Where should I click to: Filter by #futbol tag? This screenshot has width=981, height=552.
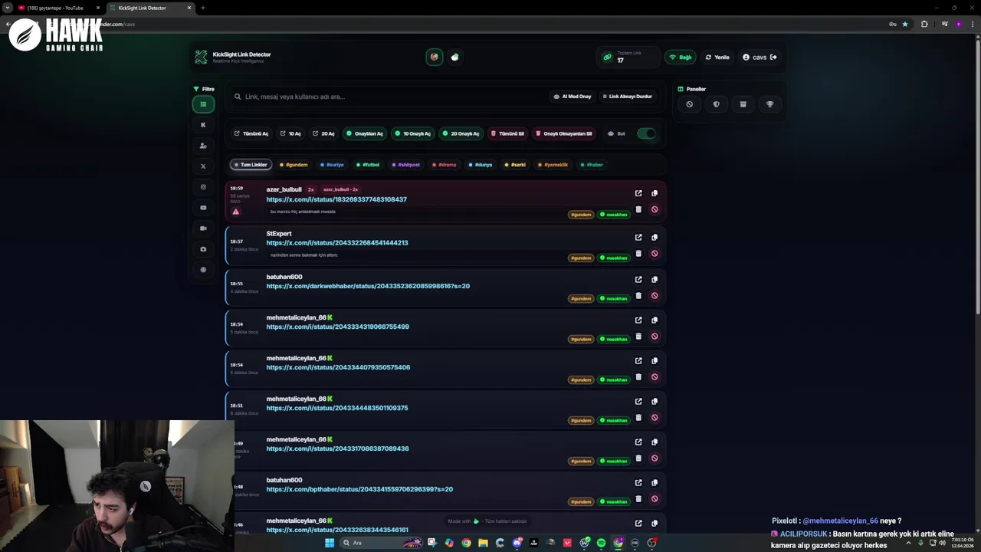coord(368,165)
